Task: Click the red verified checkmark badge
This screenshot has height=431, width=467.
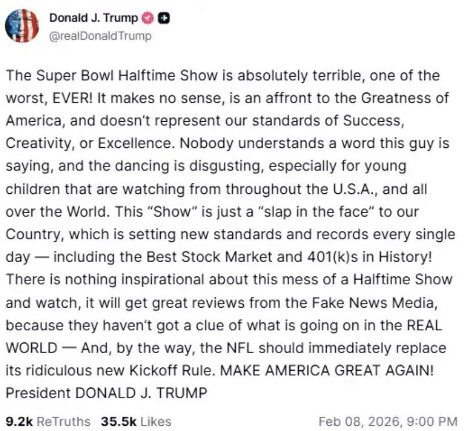Action: tap(147, 18)
